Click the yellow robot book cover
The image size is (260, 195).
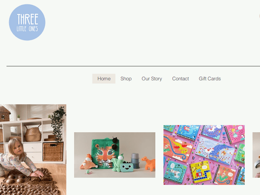pyautogui.click(x=200, y=172)
